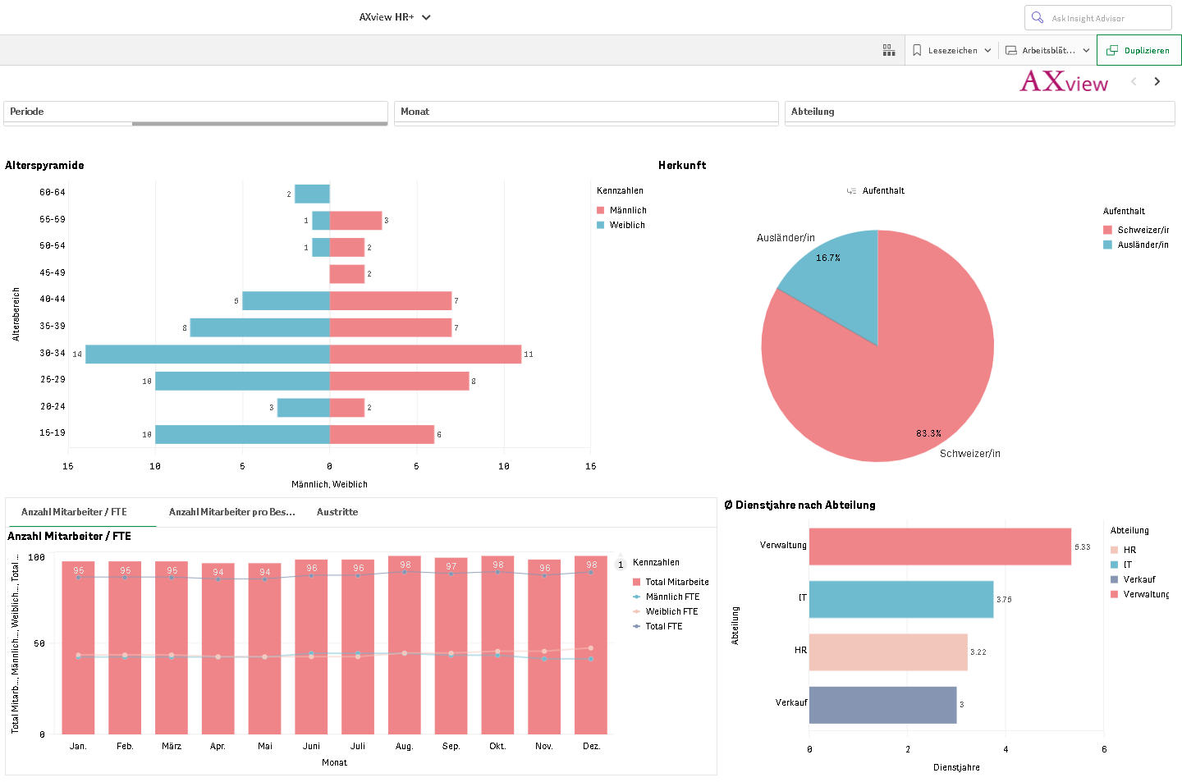The width and height of the screenshot is (1182, 782).
Task: Select the Anzahl Mitarbeiter / FTE tab
Action: point(74,512)
